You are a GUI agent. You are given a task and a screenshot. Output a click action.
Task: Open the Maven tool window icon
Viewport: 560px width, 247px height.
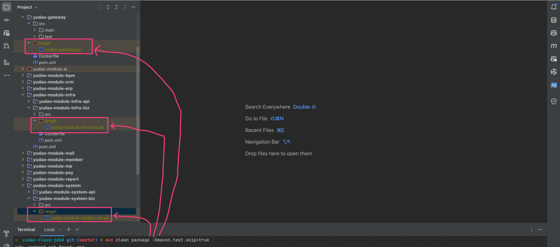pos(554,46)
